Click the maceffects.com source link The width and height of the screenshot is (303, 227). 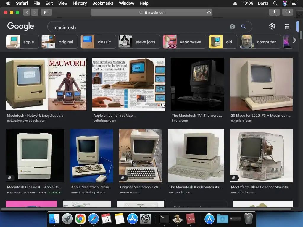pyautogui.click(x=243, y=192)
